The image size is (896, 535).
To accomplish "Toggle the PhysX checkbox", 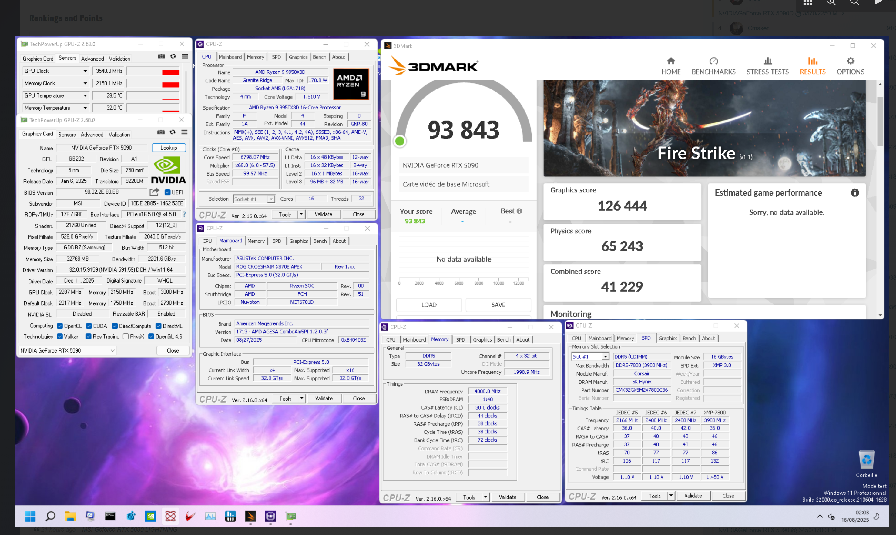I will coord(126,336).
